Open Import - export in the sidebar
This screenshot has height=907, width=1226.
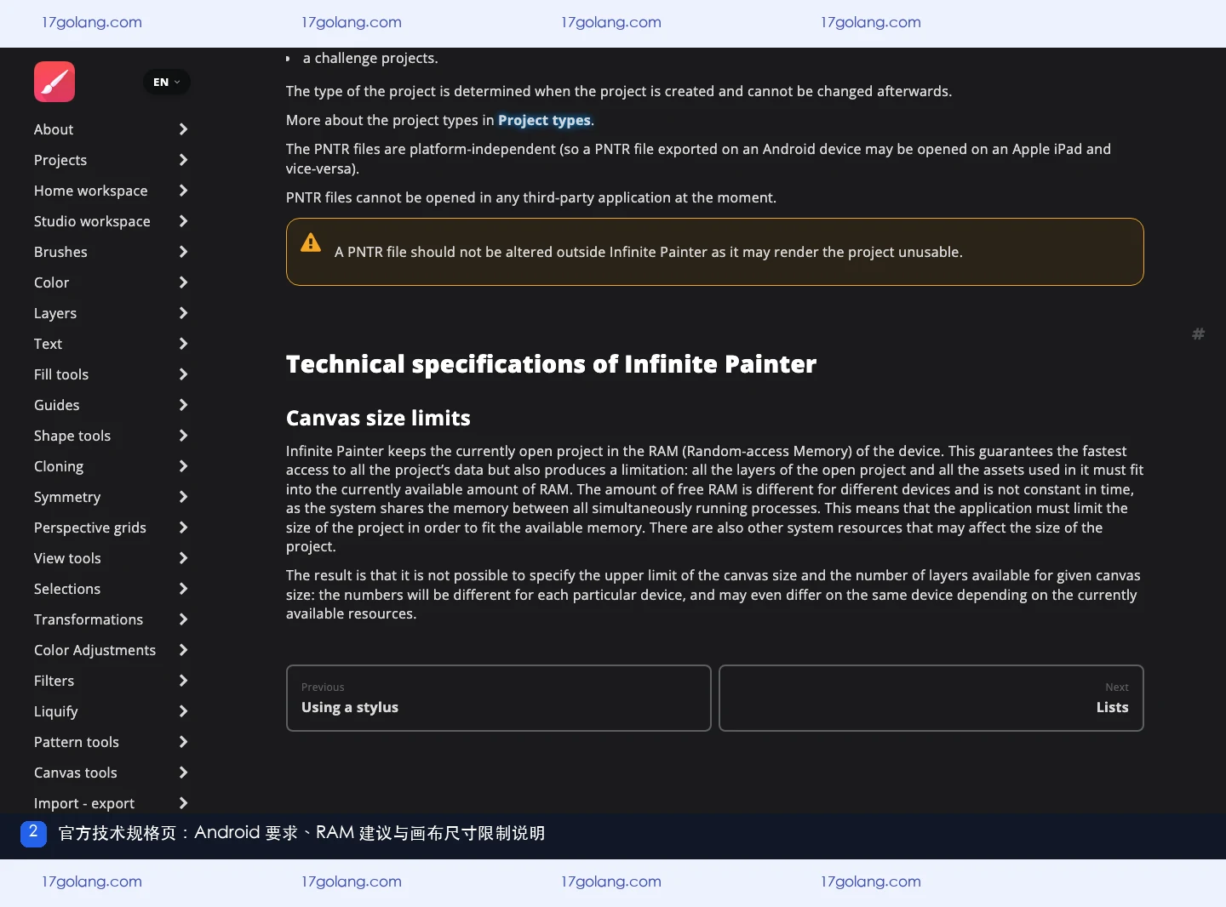click(84, 803)
